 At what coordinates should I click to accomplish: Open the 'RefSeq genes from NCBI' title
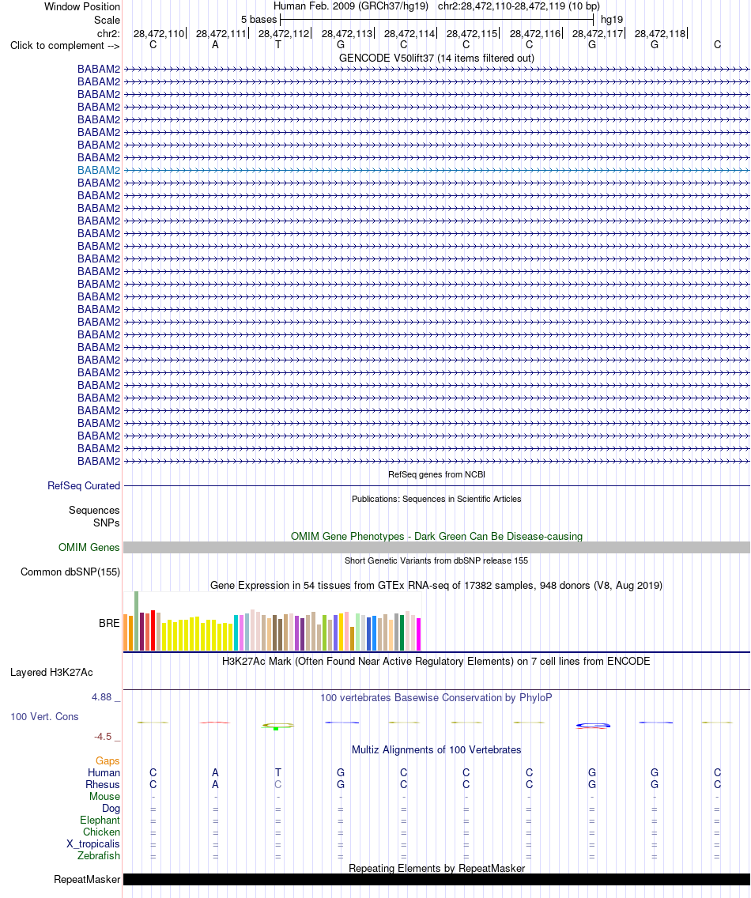(x=436, y=474)
